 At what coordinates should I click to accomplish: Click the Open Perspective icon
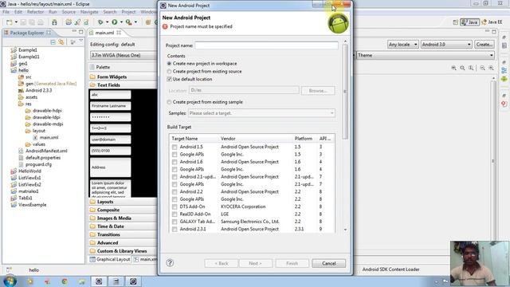coord(455,22)
